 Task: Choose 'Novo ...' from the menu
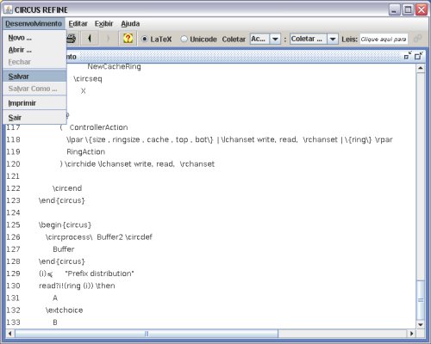[34, 38]
